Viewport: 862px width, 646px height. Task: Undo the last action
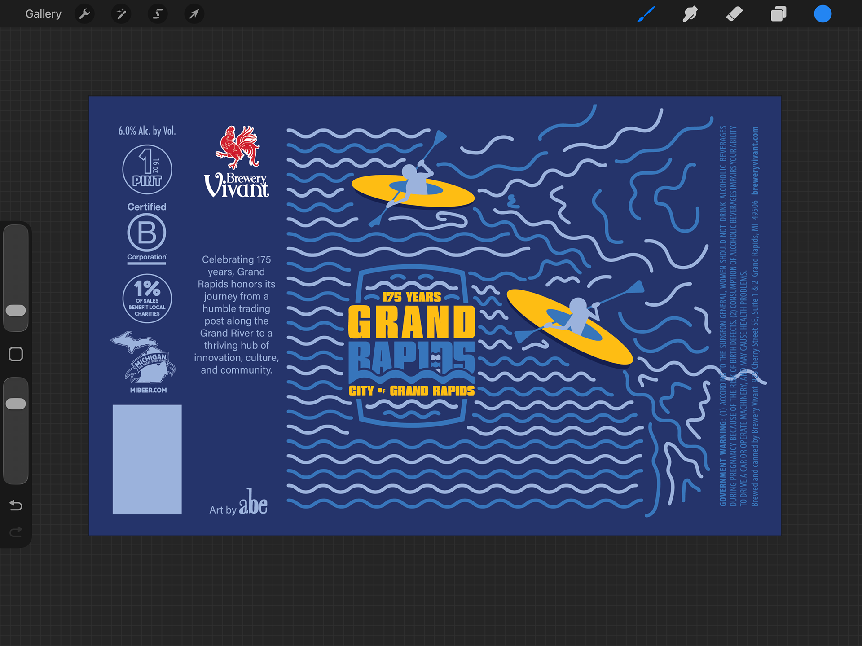16,505
